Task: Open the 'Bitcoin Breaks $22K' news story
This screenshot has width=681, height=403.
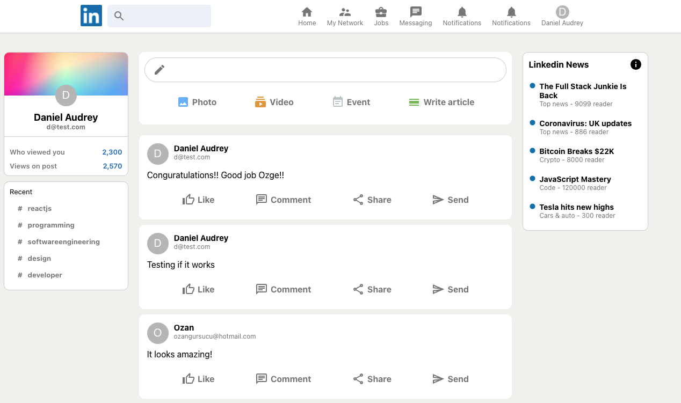Action: click(x=576, y=151)
